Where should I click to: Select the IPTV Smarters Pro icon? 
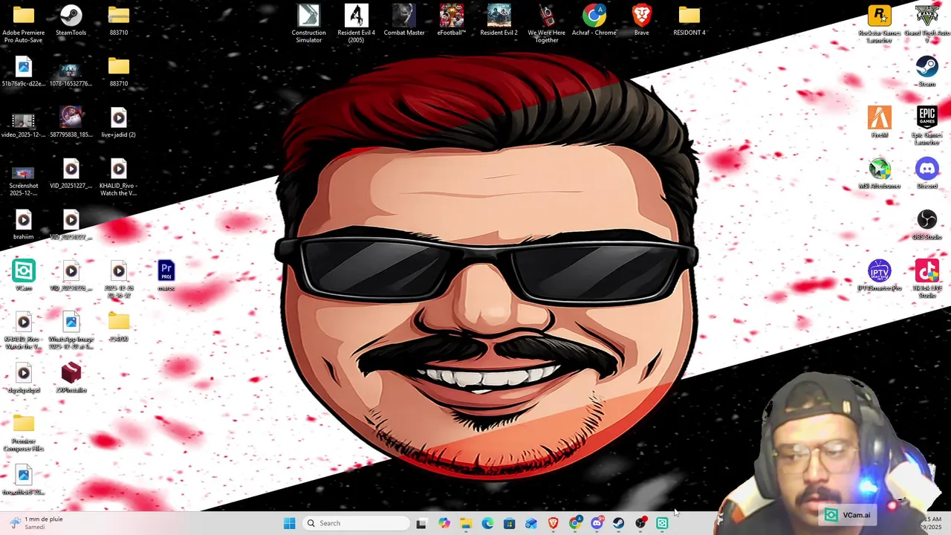tap(880, 275)
